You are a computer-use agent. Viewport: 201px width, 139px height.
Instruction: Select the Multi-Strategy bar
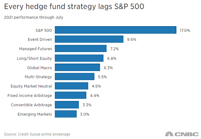coord(75,77)
